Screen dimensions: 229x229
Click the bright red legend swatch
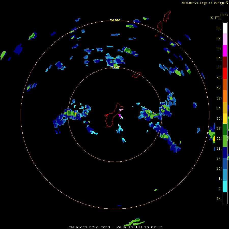pos(225,73)
